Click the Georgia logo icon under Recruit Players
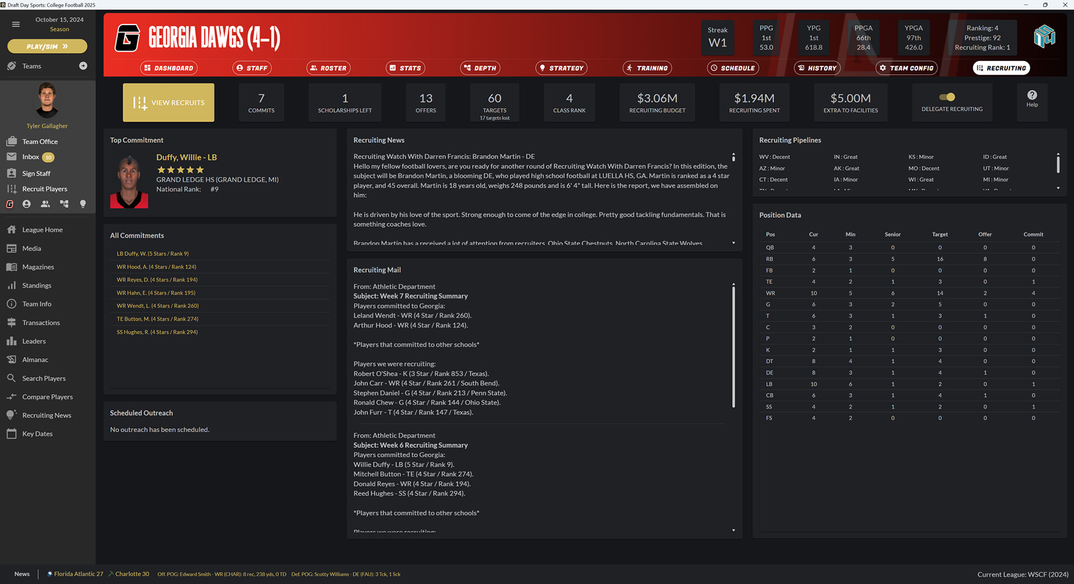 [9, 204]
